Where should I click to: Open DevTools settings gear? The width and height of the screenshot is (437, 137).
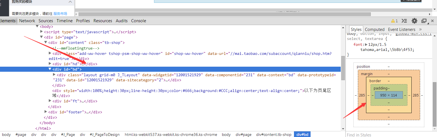tap(414, 21)
